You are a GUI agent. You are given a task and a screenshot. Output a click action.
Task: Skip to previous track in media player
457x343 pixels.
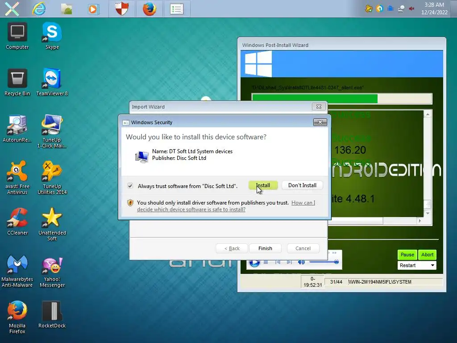tap(278, 262)
